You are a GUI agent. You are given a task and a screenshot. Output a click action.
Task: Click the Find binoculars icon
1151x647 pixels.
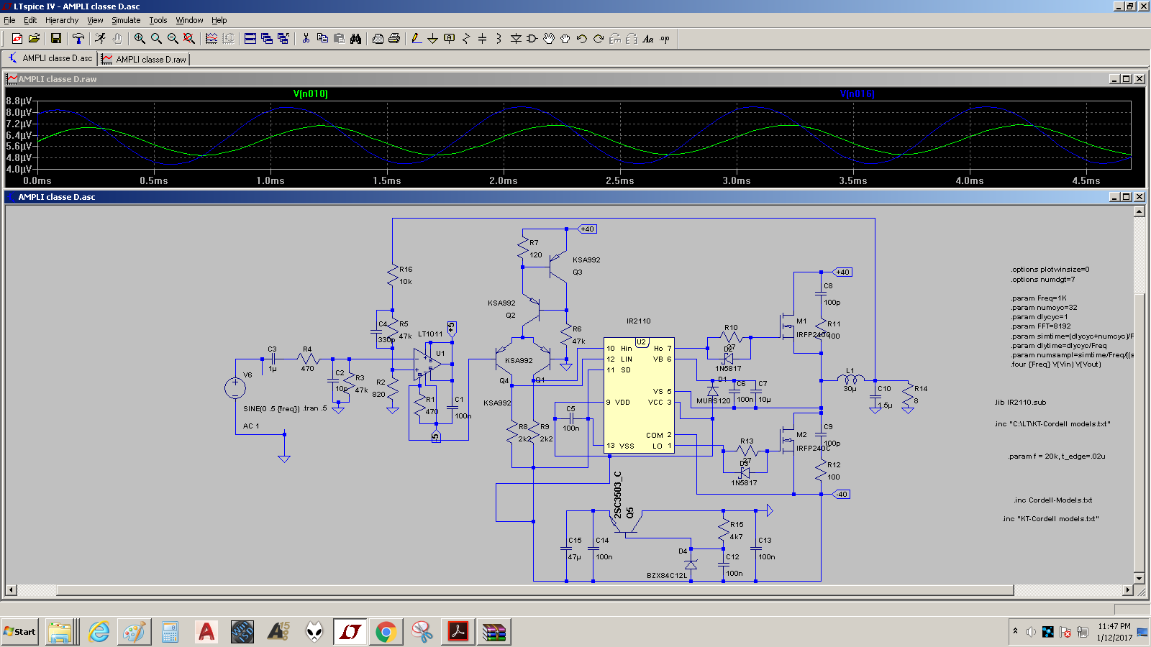355,39
